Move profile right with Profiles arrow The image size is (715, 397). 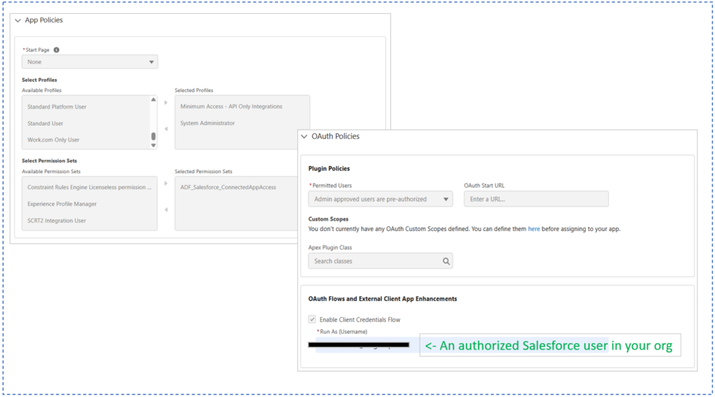[x=166, y=103]
